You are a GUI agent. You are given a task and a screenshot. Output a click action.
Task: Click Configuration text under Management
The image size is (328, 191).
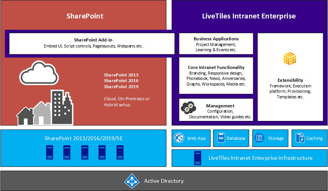(x=220, y=111)
